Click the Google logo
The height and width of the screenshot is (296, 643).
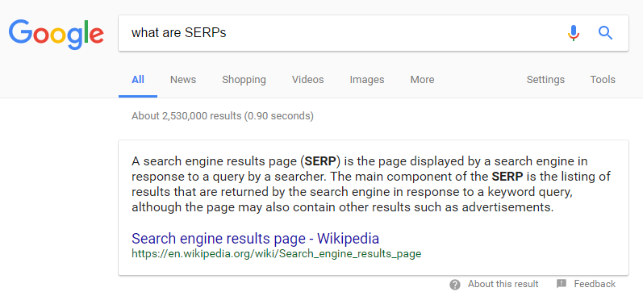click(x=56, y=35)
